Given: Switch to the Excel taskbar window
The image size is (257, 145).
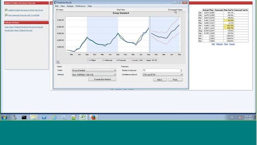Looking at the screenshot, I should click(x=83, y=117).
